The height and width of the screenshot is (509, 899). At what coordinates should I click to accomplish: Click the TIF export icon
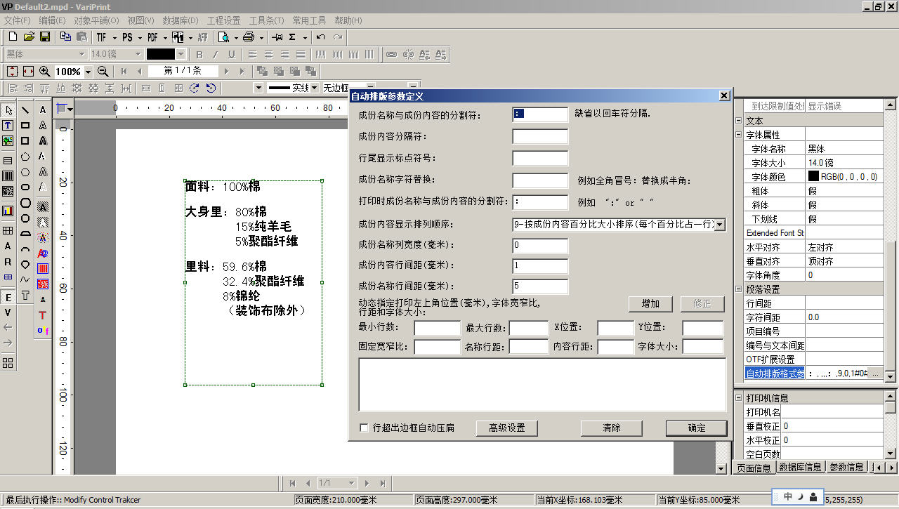click(102, 37)
